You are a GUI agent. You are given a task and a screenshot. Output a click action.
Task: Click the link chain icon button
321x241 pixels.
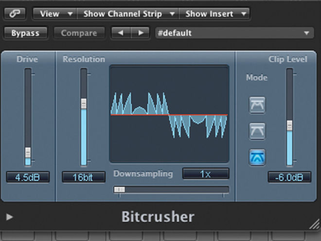(15, 14)
